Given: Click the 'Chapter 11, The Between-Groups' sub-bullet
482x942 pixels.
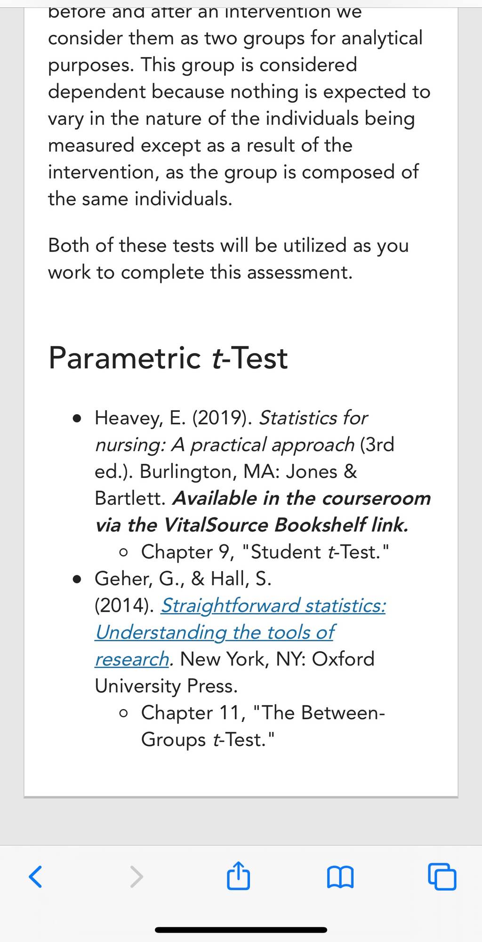Looking at the screenshot, I should [263, 726].
